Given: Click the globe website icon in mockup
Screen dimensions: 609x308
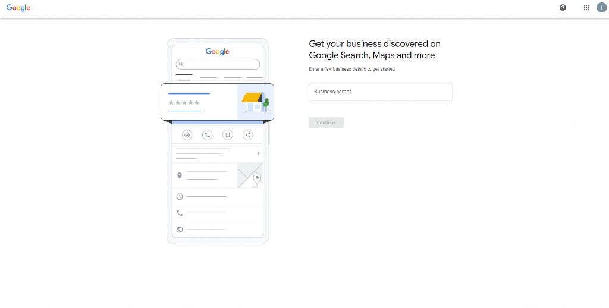Looking at the screenshot, I should 180,229.
